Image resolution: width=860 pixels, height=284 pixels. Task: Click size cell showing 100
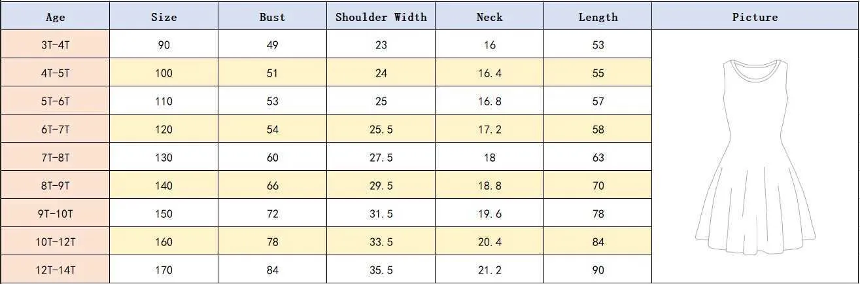click(163, 73)
